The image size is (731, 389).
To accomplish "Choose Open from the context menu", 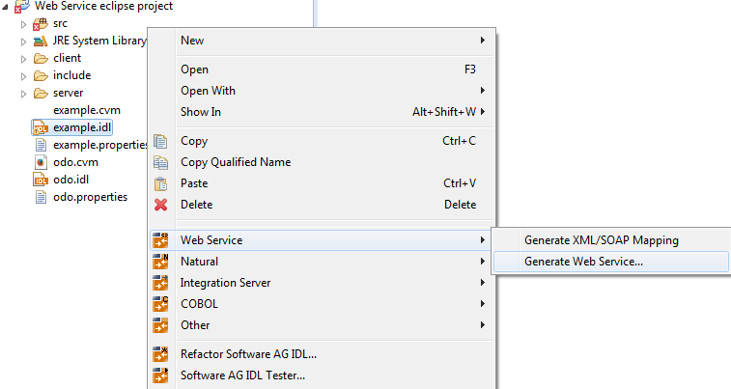I will click(x=322, y=69).
